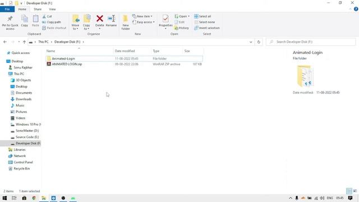Open the Easy access dropdown
Viewport: 359px width, 202px height.
(144, 22)
